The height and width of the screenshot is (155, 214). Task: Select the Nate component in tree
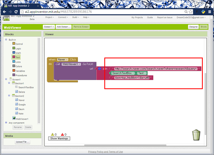(19, 113)
